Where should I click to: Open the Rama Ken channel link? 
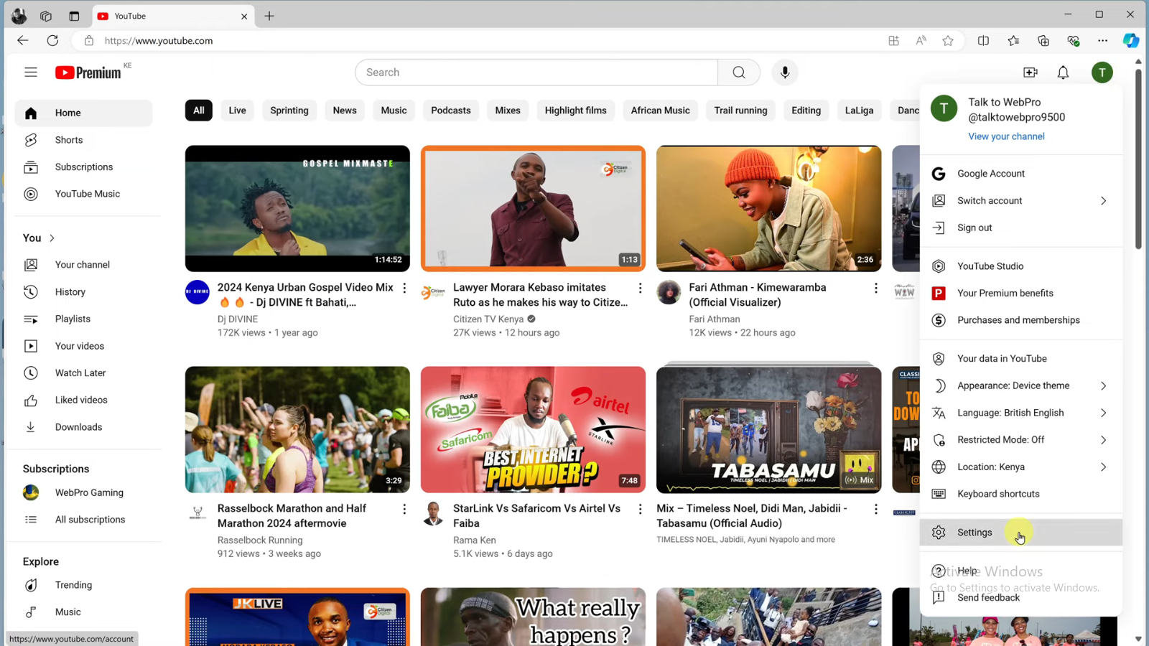click(475, 540)
